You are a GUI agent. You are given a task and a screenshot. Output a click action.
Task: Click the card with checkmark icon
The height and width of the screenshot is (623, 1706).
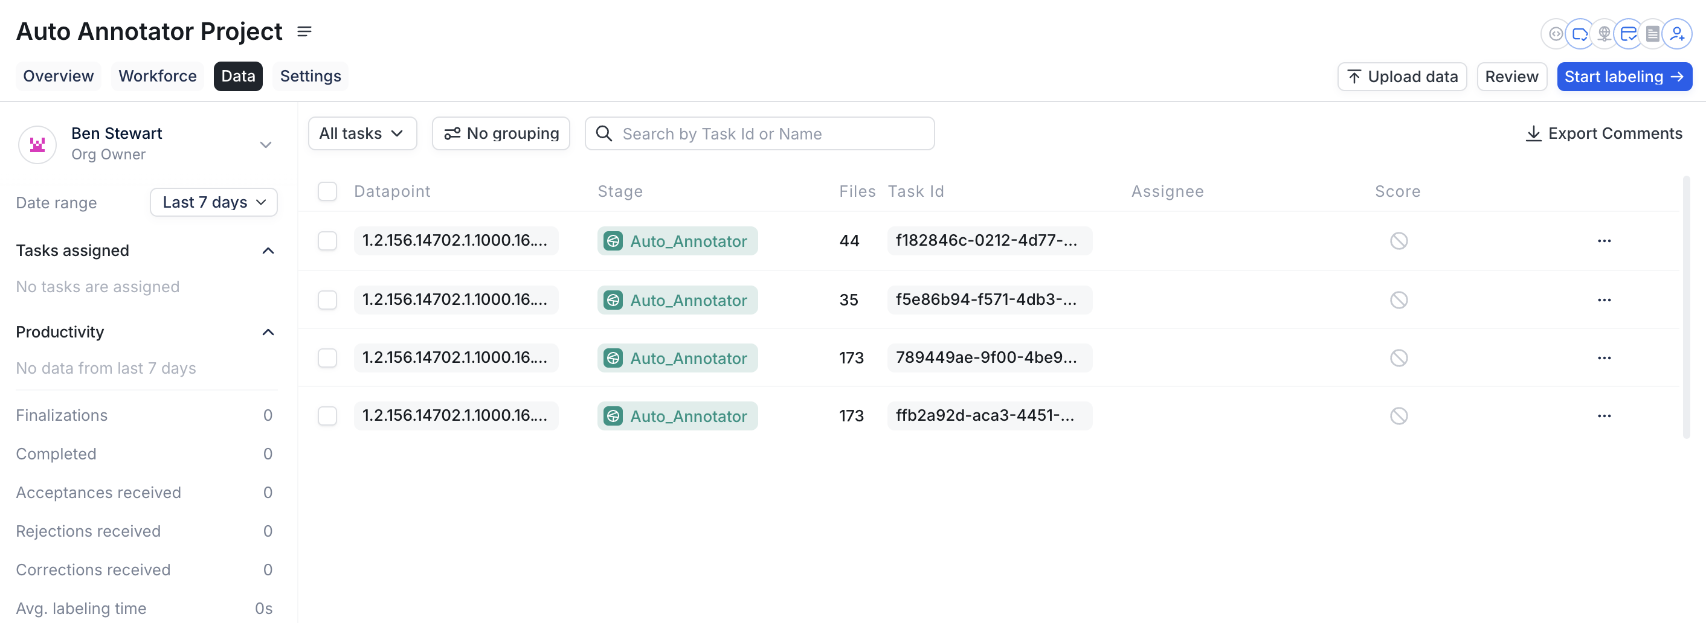tap(1629, 34)
